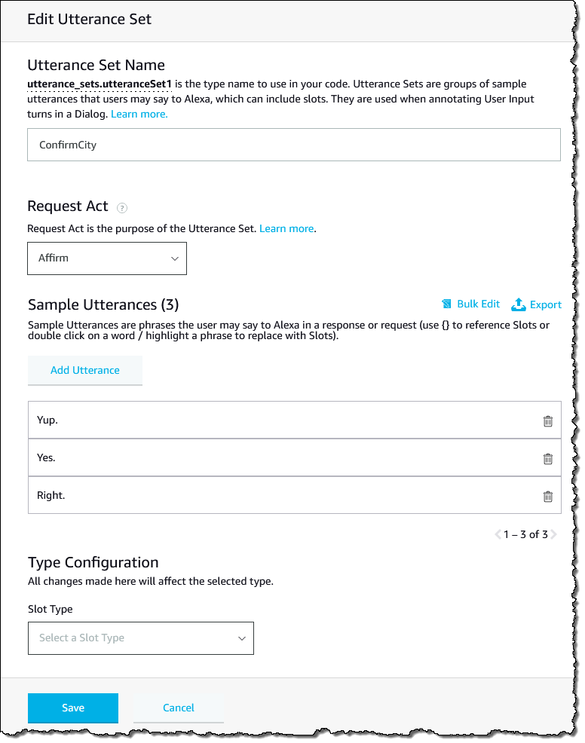Delete the "Right." utterance with trash icon
Screen dimensions: 585x743
click(x=548, y=497)
